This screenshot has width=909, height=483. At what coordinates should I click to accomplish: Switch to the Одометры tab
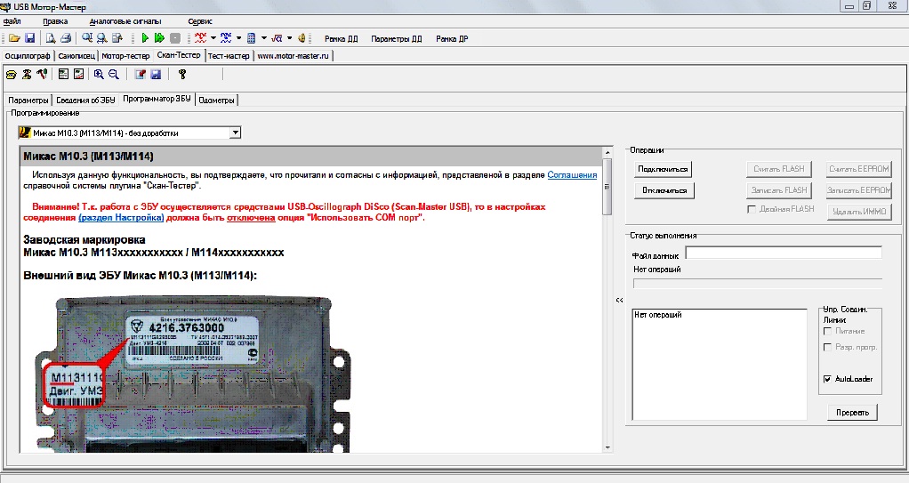(216, 100)
